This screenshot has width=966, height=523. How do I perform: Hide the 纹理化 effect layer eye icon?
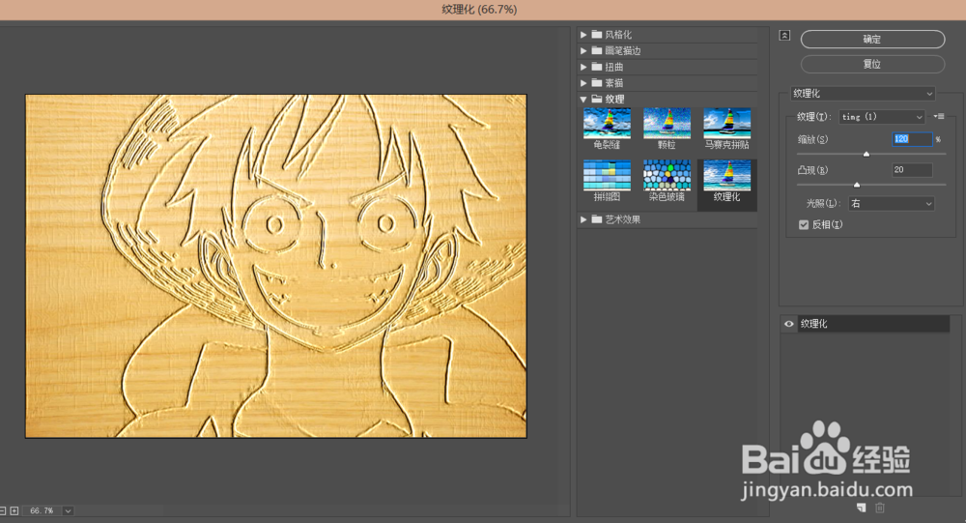coord(788,324)
